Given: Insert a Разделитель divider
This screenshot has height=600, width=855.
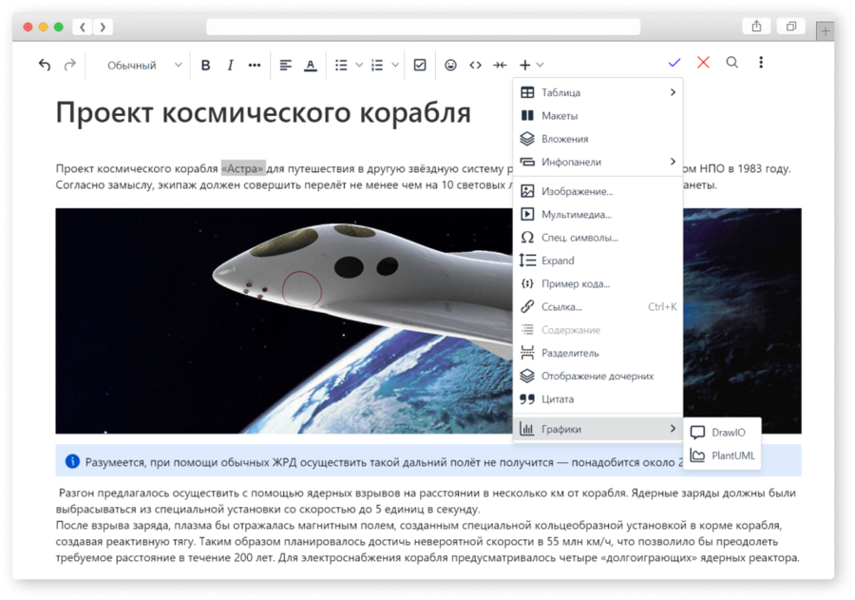Looking at the screenshot, I should 598,353.
